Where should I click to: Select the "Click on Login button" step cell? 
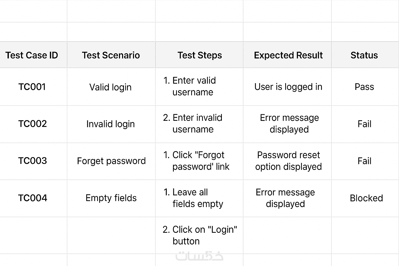(199, 235)
